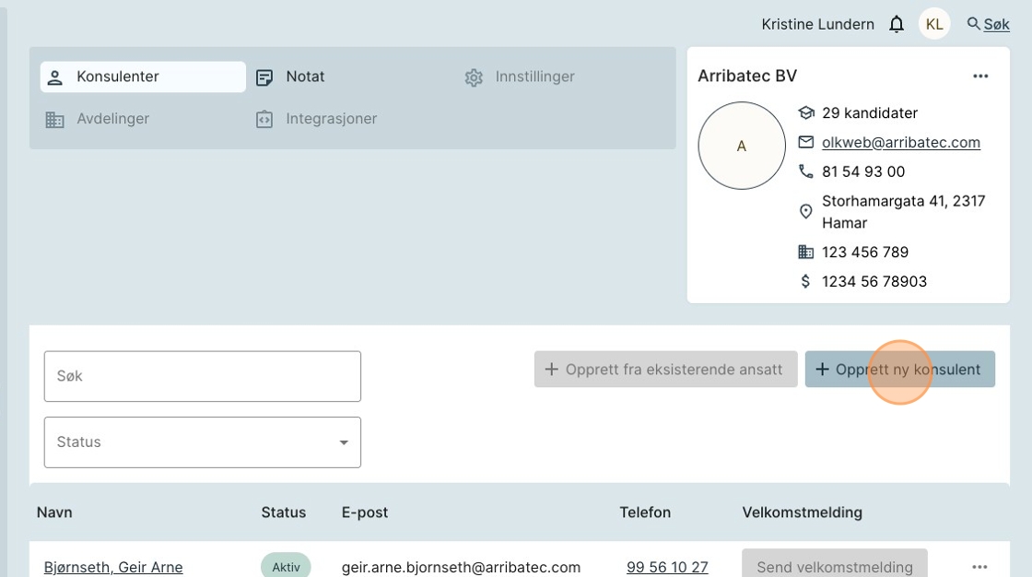The height and width of the screenshot is (577, 1032).
Task: Click the geir.arne.bjornseth@arribatec.com email text
Action: tap(461, 567)
